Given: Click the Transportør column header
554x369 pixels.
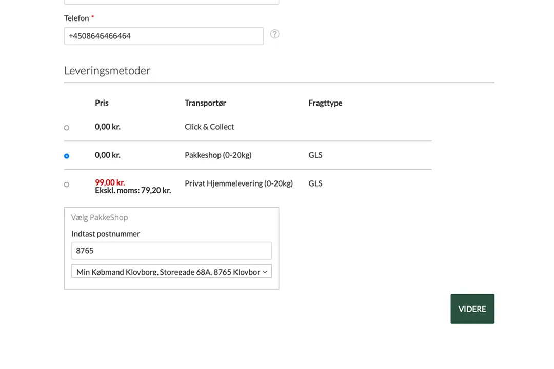Looking at the screenshot, I should (205, 102).
